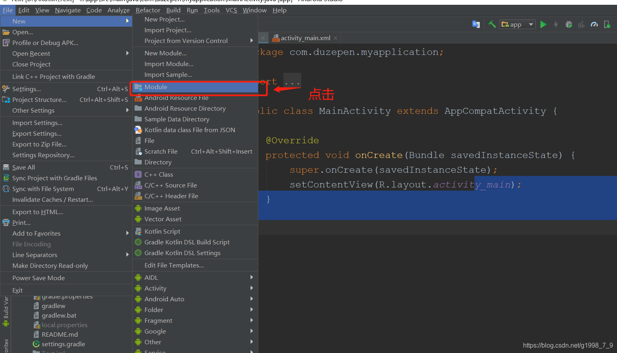Expand the Activity submenu

click(x=195, y=289)
